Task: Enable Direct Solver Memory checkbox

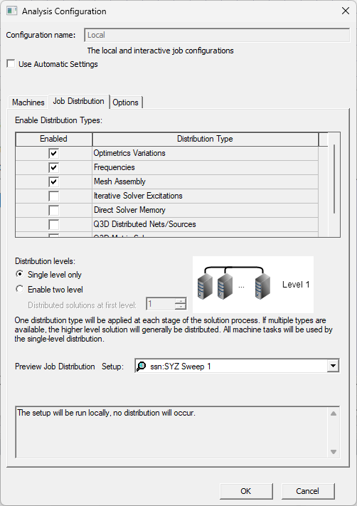Action: tap(54, 210)
